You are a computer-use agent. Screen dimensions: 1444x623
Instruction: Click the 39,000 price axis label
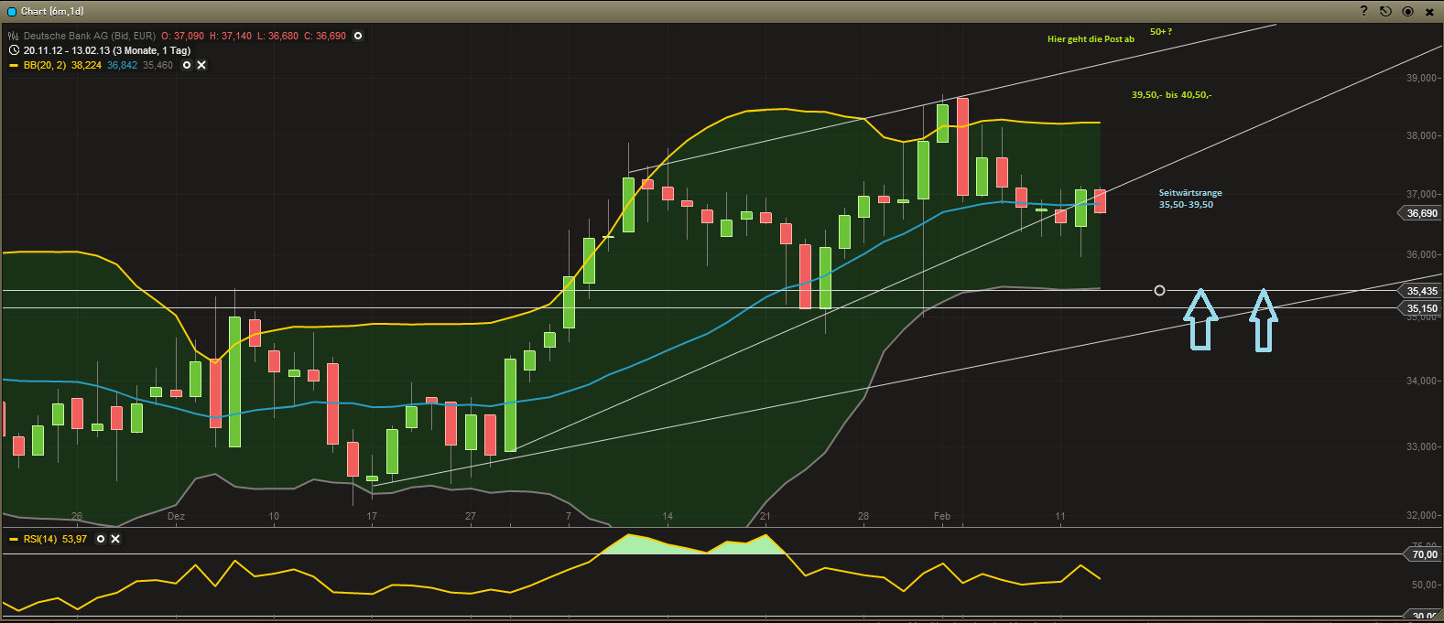(1422, 78)
